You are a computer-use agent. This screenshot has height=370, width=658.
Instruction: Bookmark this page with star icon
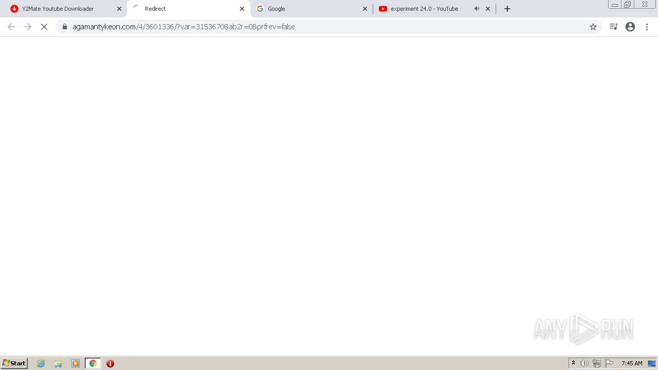pyautogui.click(x=593, y=27)
